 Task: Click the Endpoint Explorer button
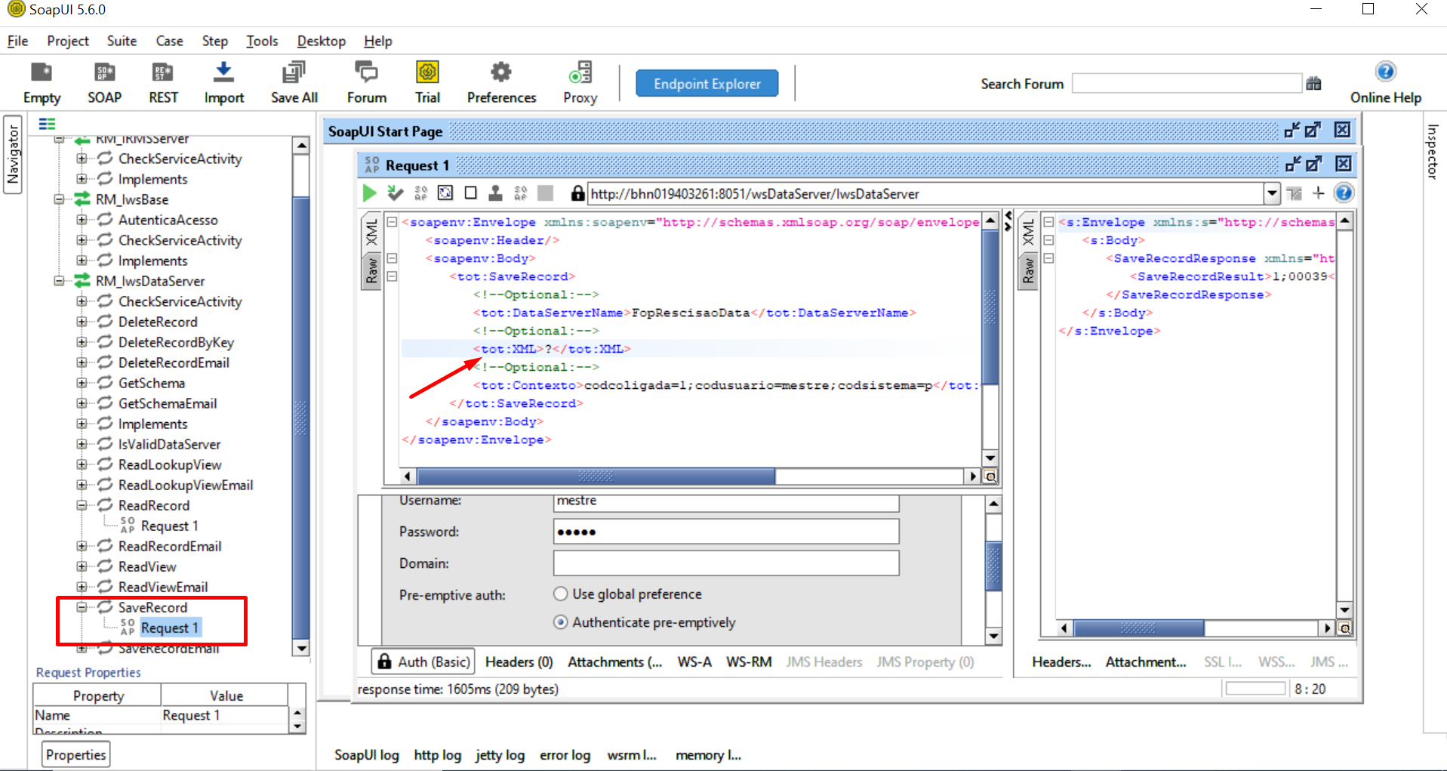pyautogui.click(x=707, y=83)
